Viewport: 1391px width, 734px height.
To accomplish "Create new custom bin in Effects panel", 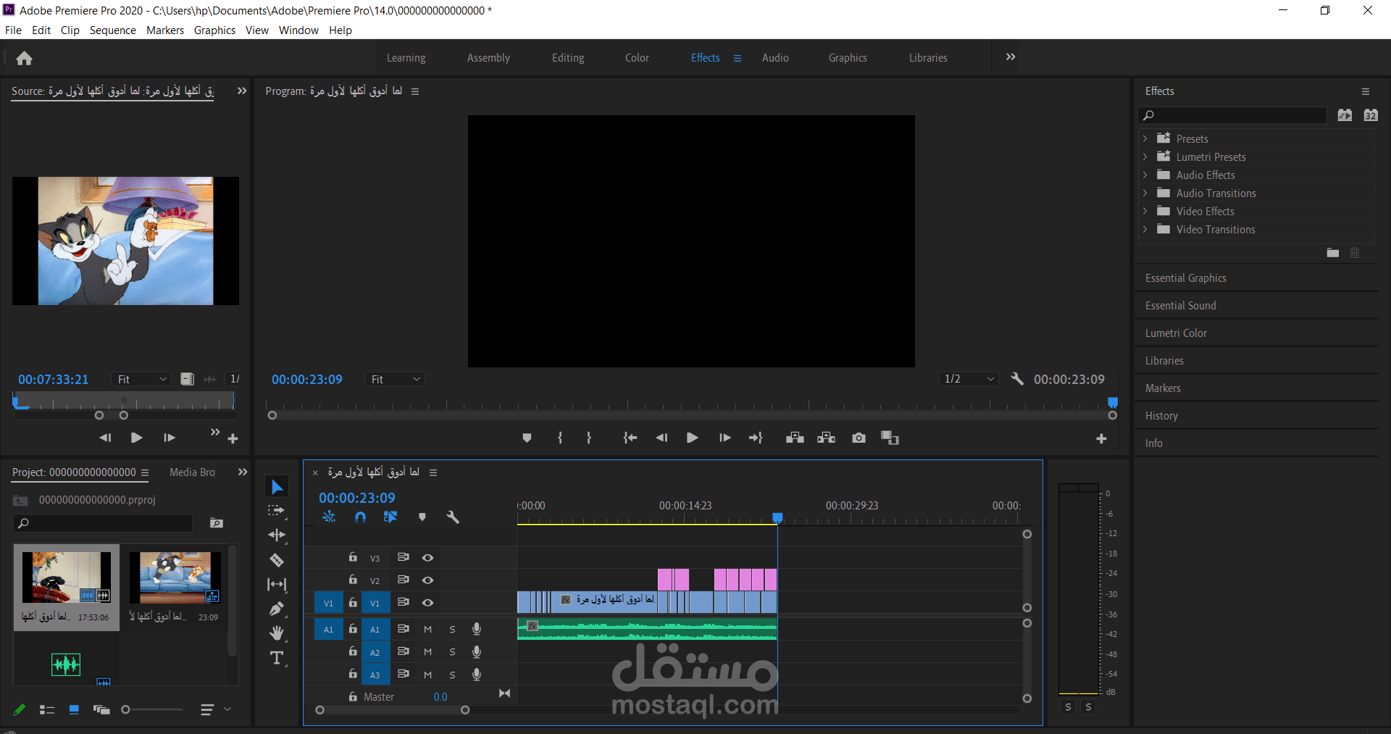I will pos(1333,253).
